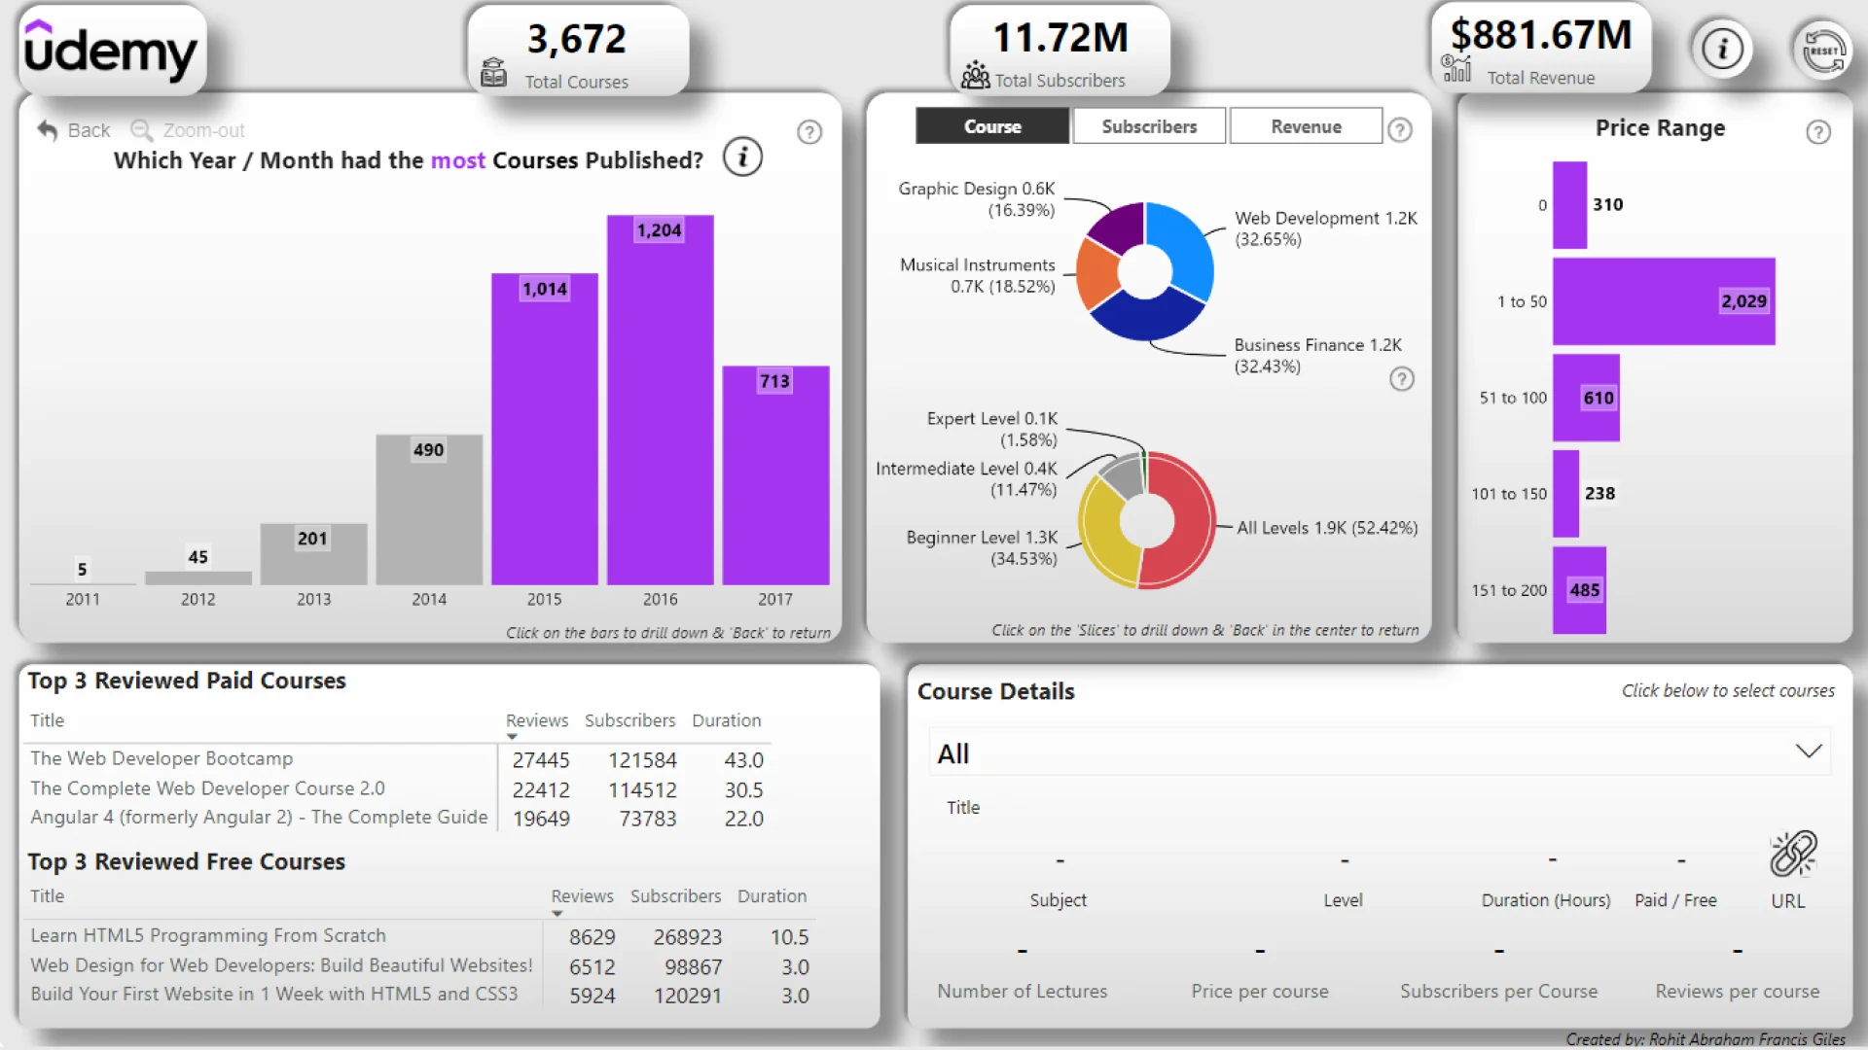
Task: Click the 2012 bar showing 45
Action: click(x=198, y=577)
